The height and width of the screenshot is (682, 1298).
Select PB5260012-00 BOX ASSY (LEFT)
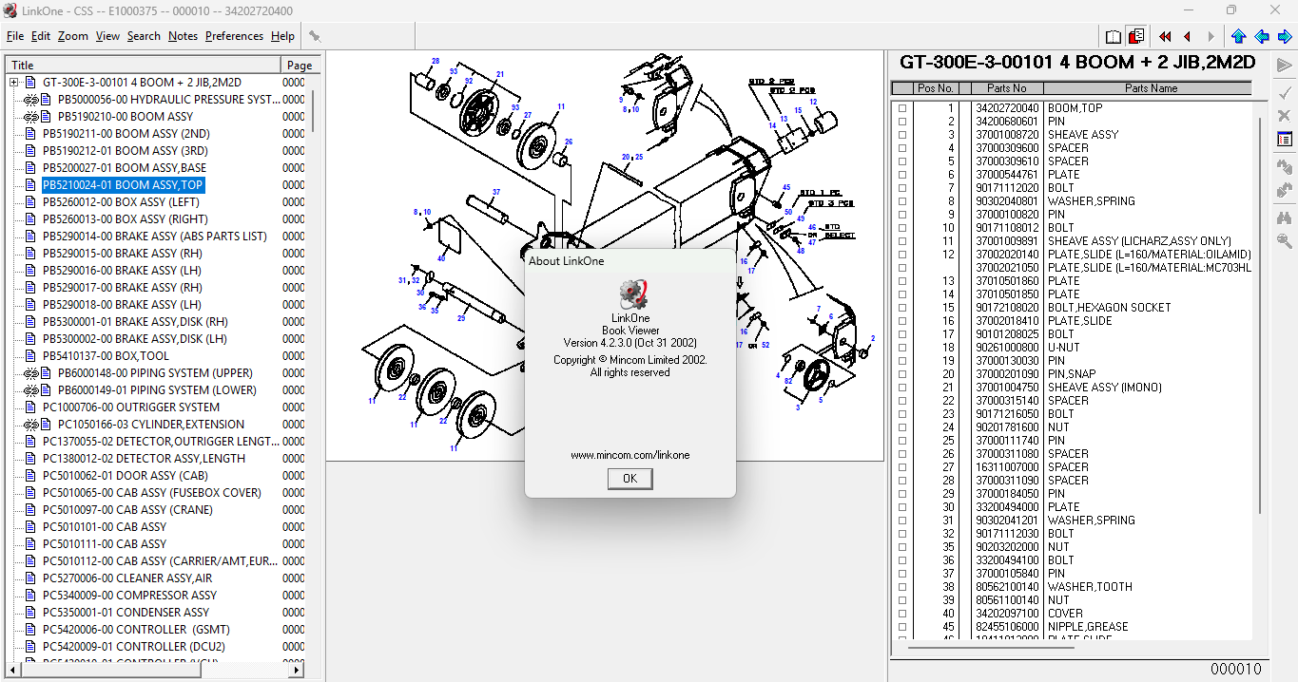(121, 202)
